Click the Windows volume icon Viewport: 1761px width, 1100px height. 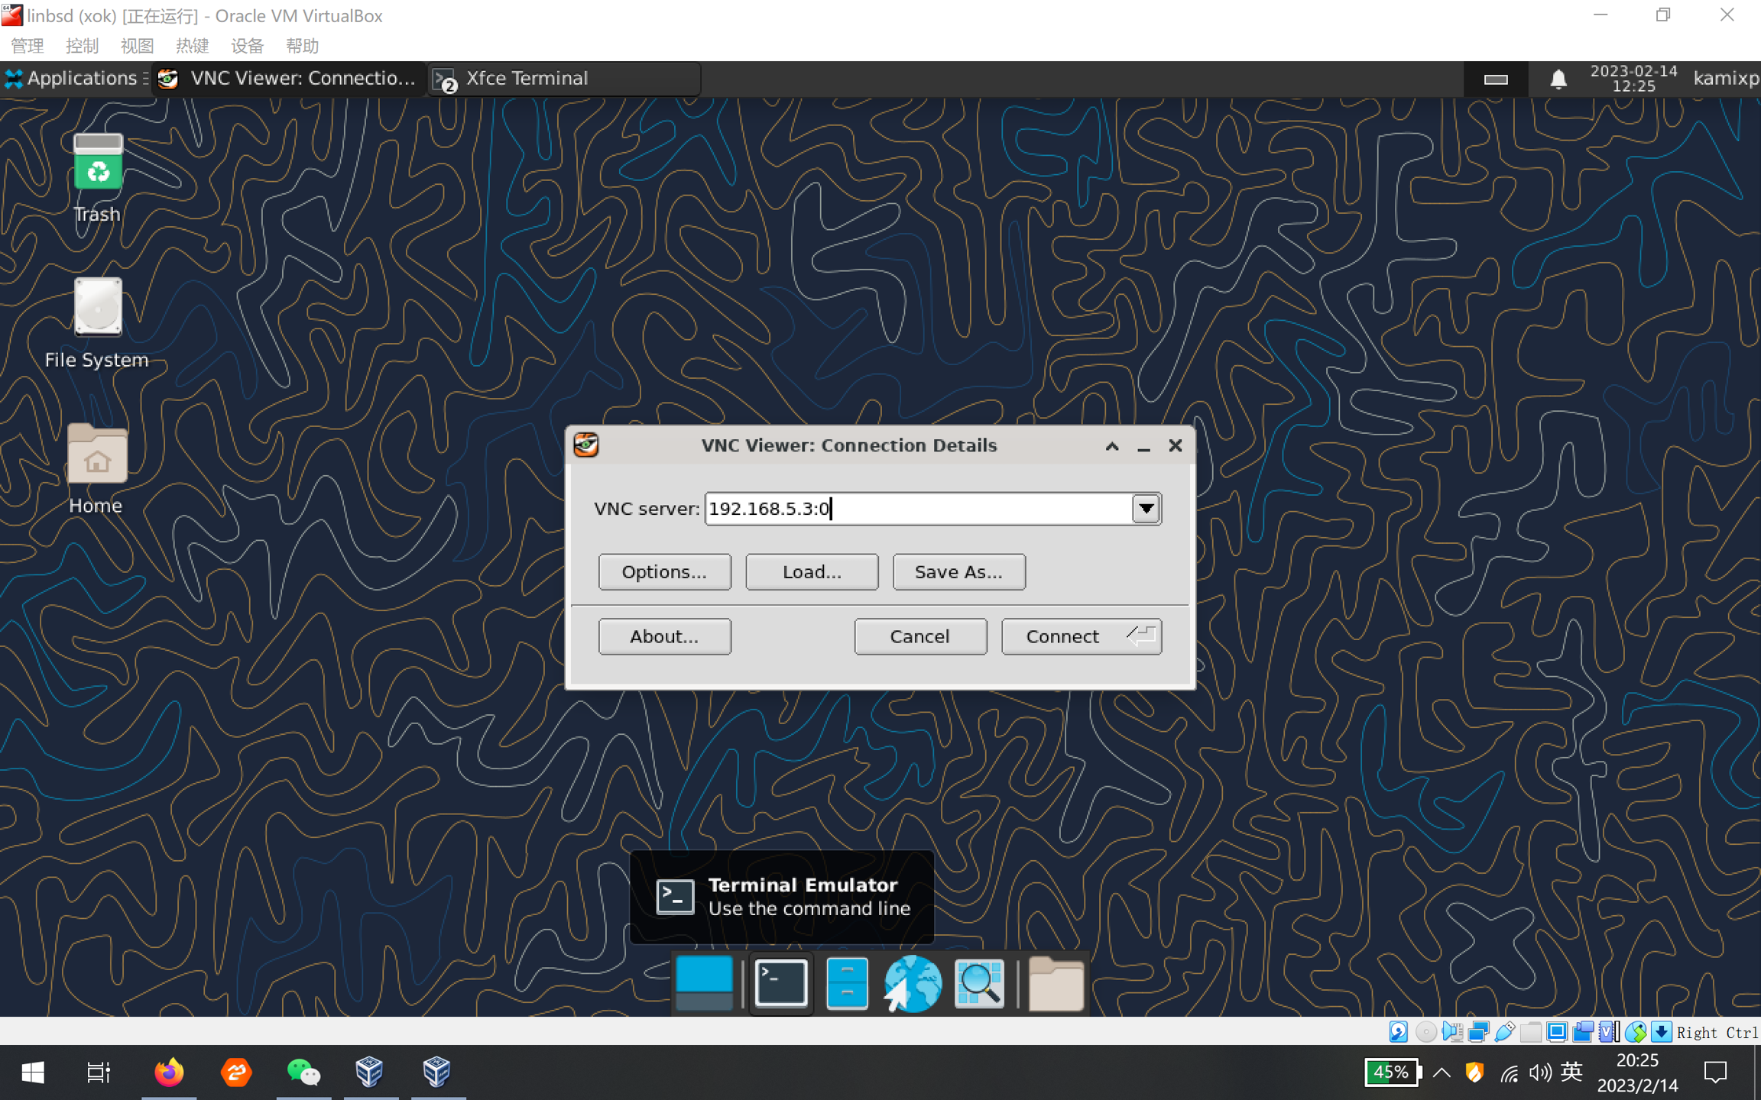pos(1539,1072)
